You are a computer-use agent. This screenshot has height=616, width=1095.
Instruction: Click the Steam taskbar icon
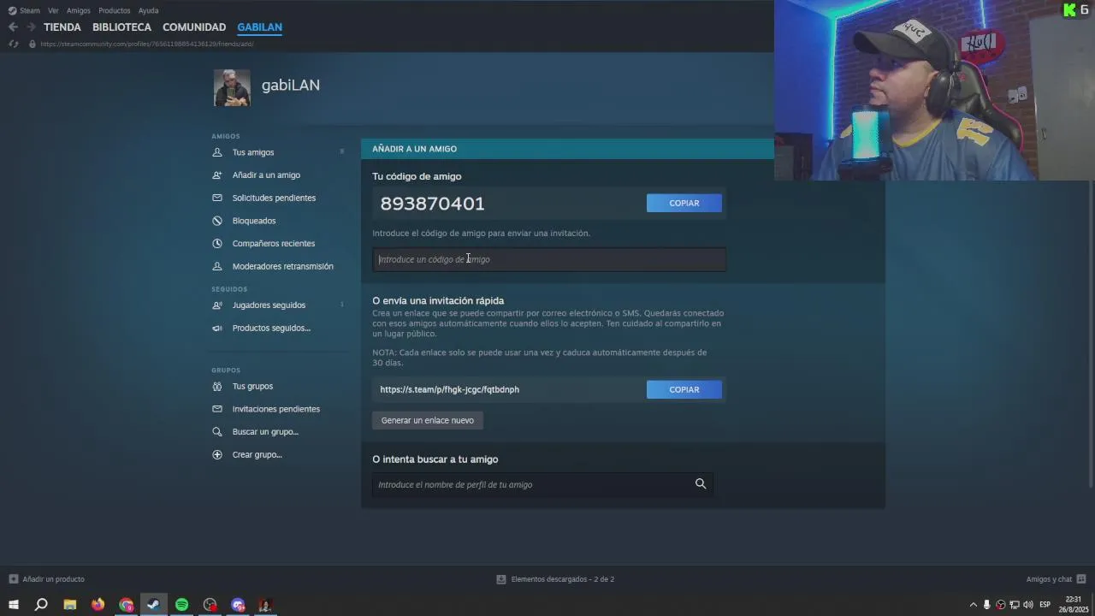click(154, 605)
